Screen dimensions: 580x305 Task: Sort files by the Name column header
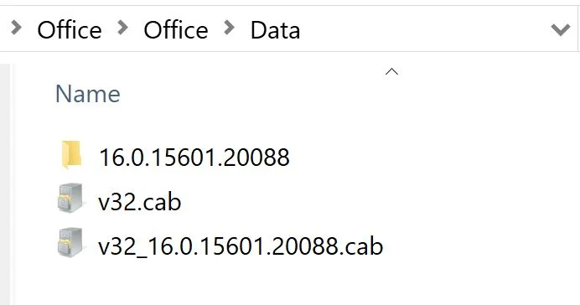[88, 94]
